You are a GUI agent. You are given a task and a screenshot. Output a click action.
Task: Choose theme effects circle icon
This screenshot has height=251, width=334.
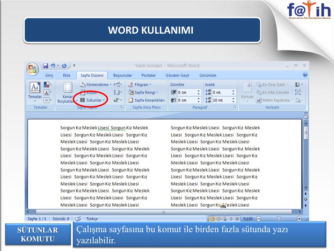47,100
